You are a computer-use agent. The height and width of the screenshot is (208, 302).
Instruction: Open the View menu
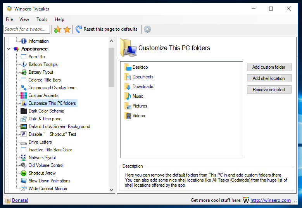24,19
